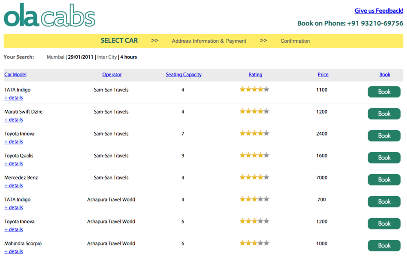407x260 pixels.
Task: Book the Sam-San Toyota Innova for 2400
Action: pyautogui.click(x=384, y=135)
